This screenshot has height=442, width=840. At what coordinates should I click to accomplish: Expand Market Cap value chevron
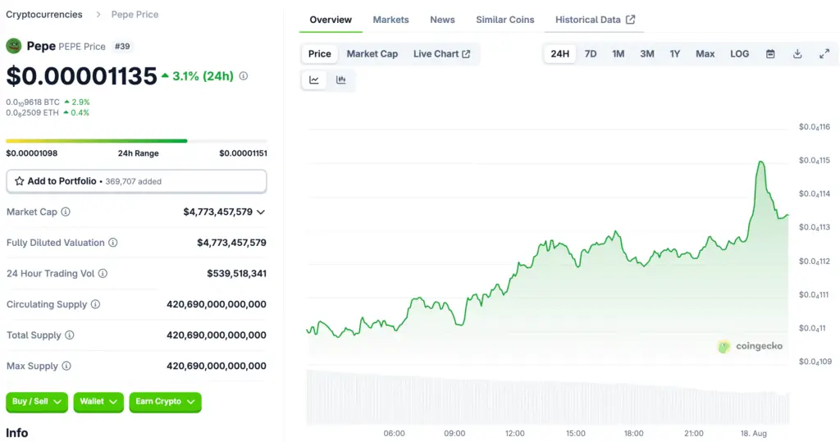coord(261,212)
